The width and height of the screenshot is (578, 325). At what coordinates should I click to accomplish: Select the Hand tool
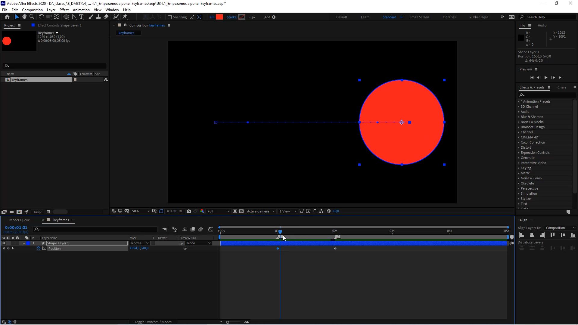click(x=24, y=17)
